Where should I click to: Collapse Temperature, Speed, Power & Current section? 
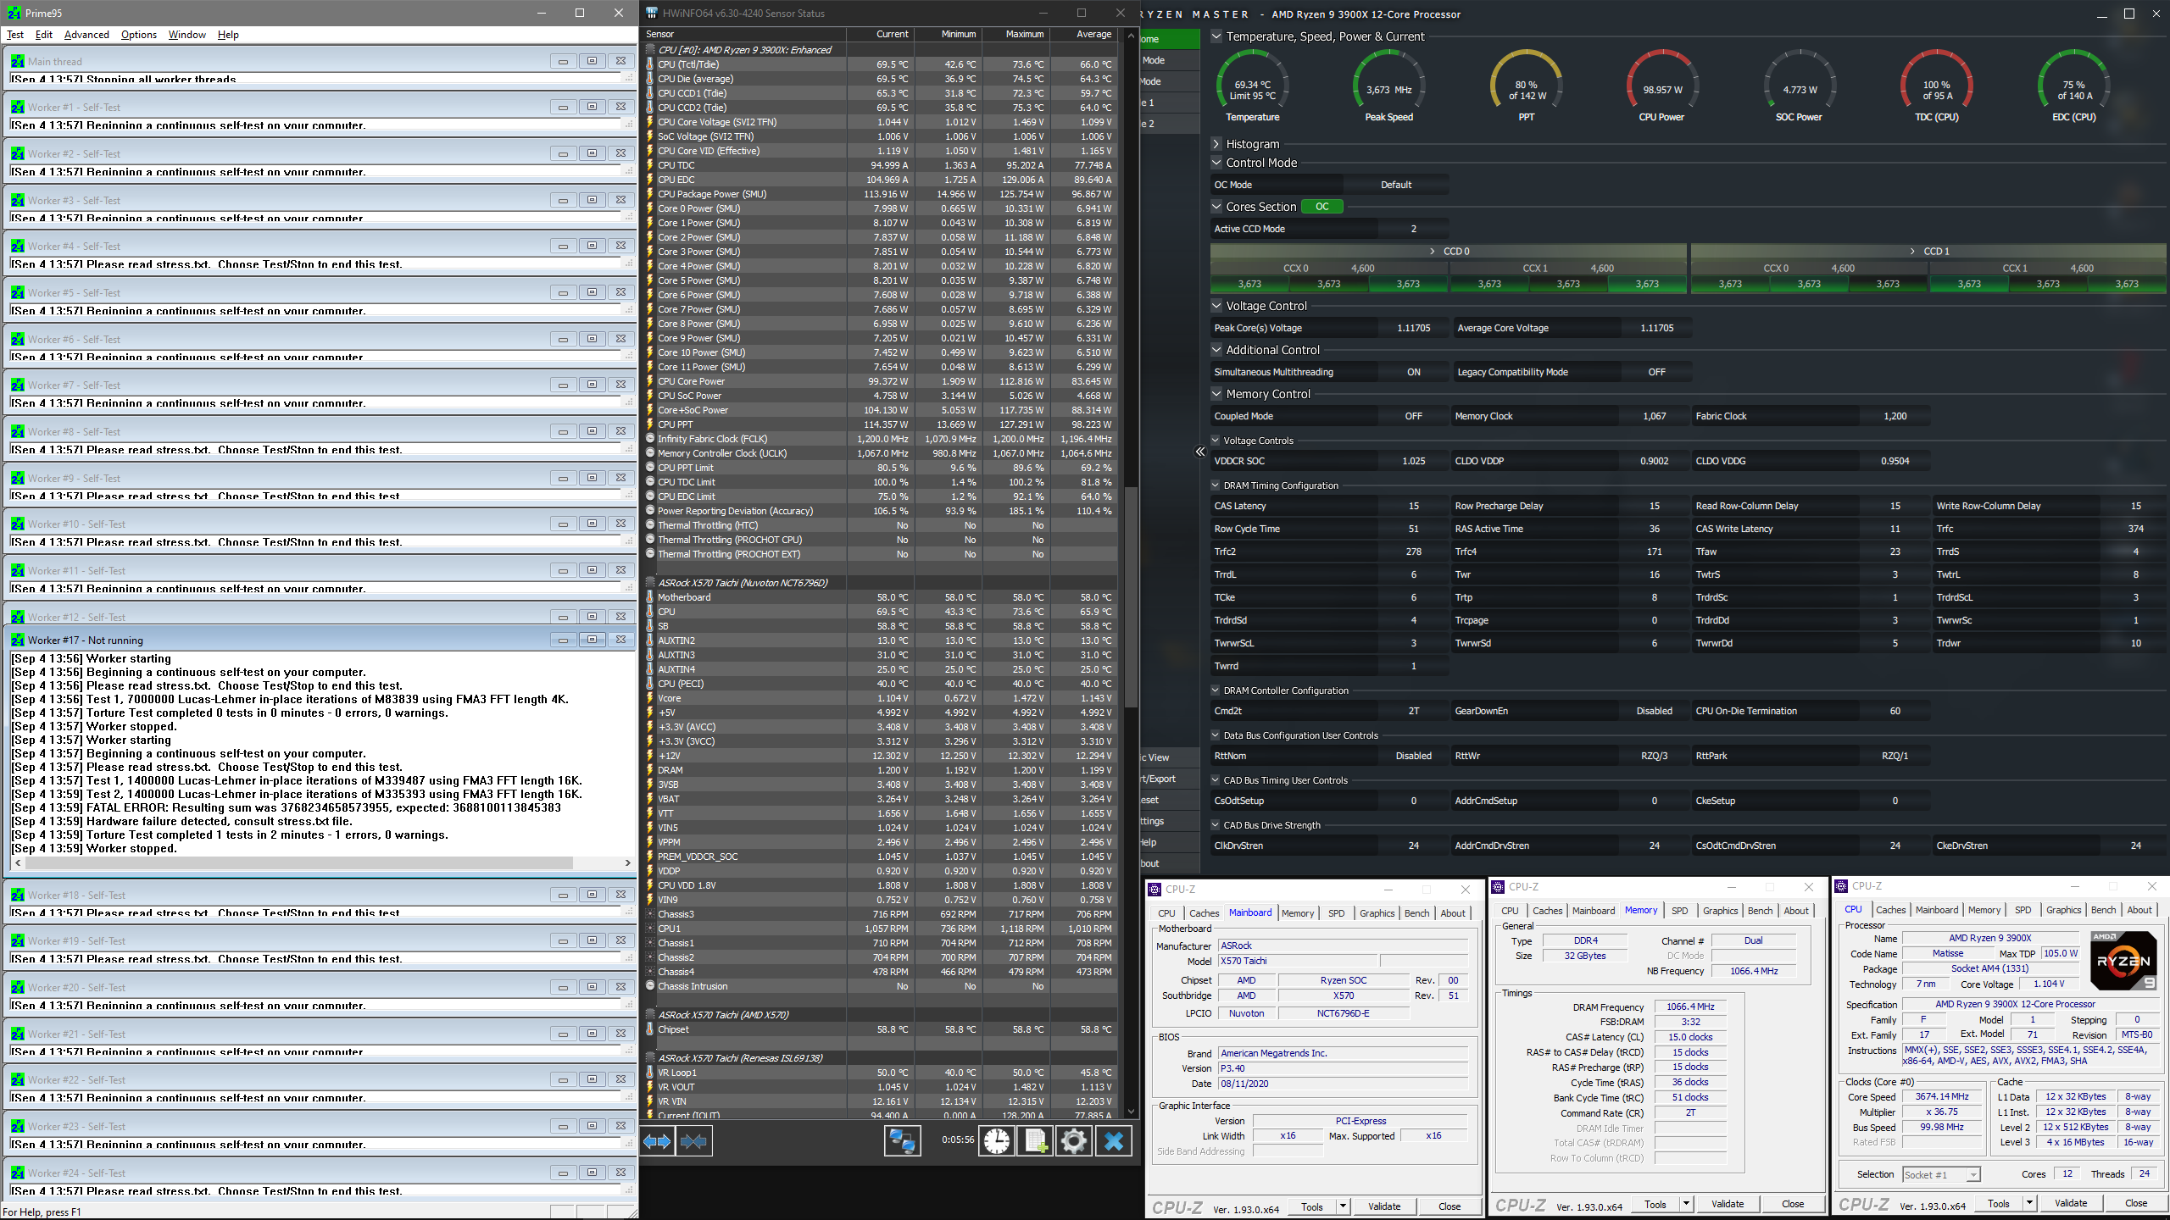tap(1216, 36)
